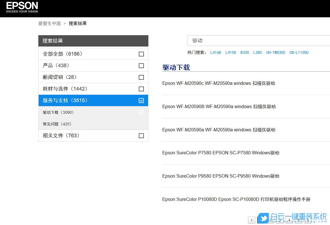Click the blue Twitter bird icon

click(263, 218)
